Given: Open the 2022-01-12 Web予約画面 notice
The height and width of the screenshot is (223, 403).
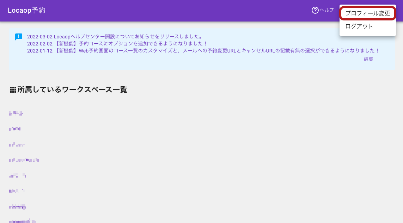Looking at the screenshot, I should point(203,51).
